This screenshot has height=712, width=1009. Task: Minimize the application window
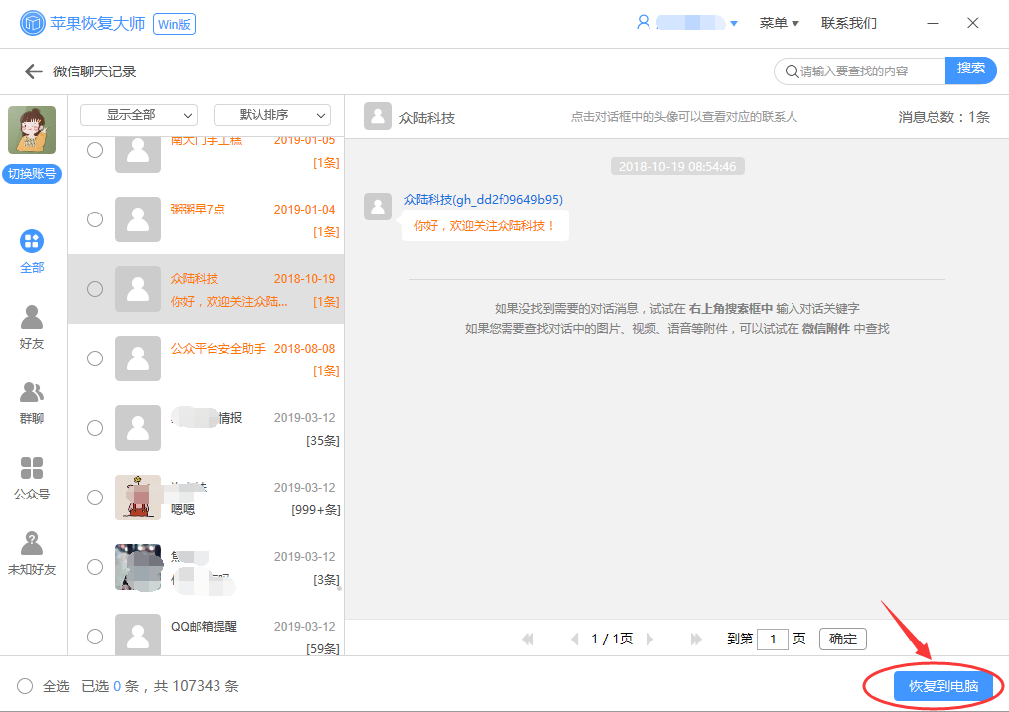[x=933, y=23]
